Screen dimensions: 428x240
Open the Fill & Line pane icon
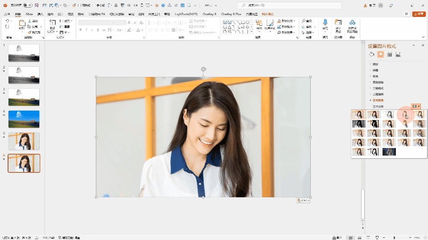pyautogui.click(x=372, y=54)
